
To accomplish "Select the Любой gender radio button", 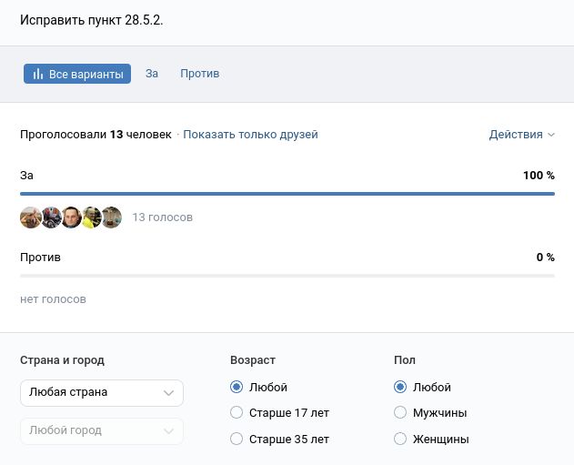I will pyautogui.click(x=400, y=387).
